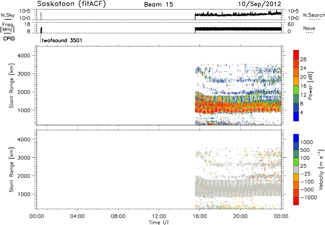Click the 20:00 time tick label
The image size is (325, 225).
coord(240,216)
